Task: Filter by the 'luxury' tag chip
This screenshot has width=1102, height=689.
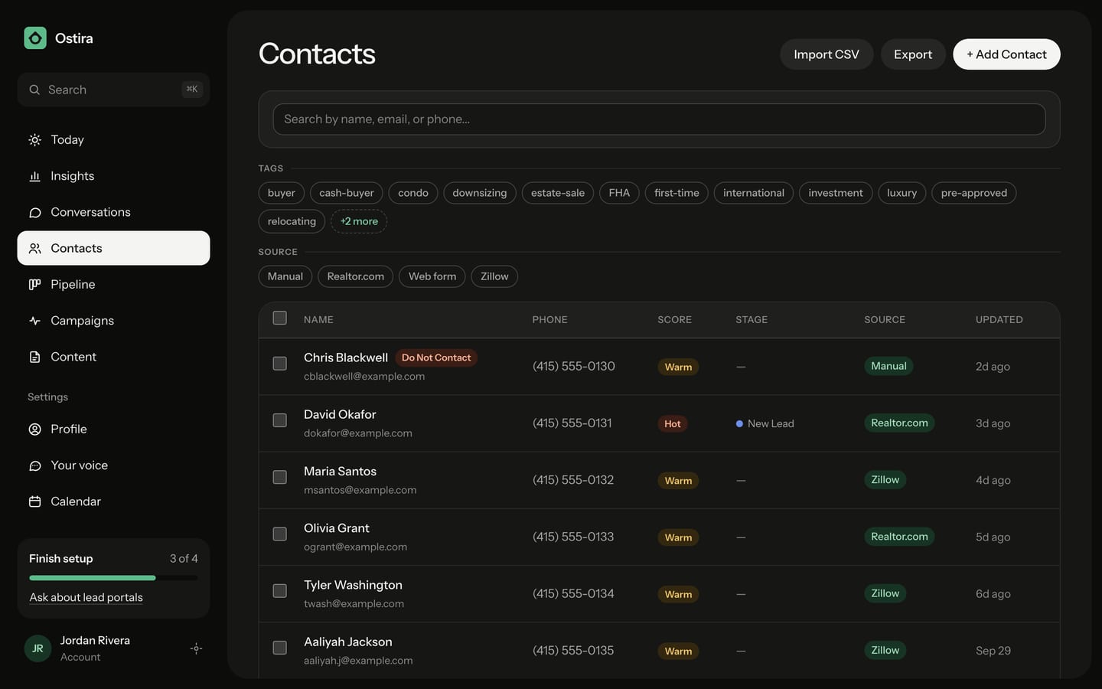Action: pos(902,193)
